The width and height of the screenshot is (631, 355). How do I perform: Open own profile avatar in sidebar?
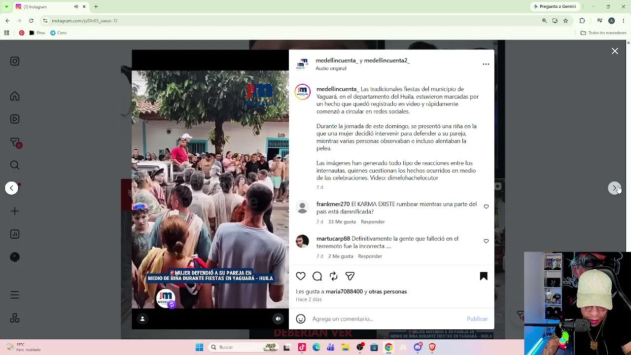coord(15,257)
